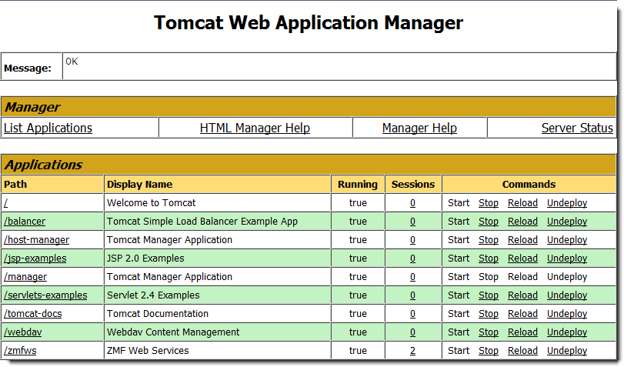This screenshot has width=624, height=367.
Task: Reload the /zmfws ZMF Web Services
Action: 522,351
